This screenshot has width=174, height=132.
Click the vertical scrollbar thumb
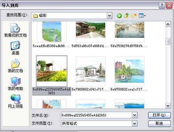tap(168, 42)
